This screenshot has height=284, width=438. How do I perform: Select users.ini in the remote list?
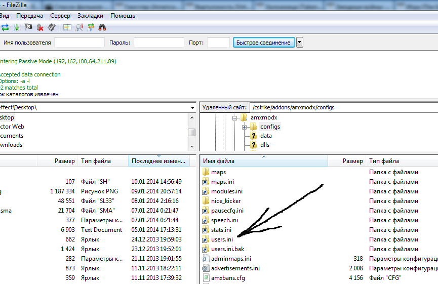coord(222,239)
